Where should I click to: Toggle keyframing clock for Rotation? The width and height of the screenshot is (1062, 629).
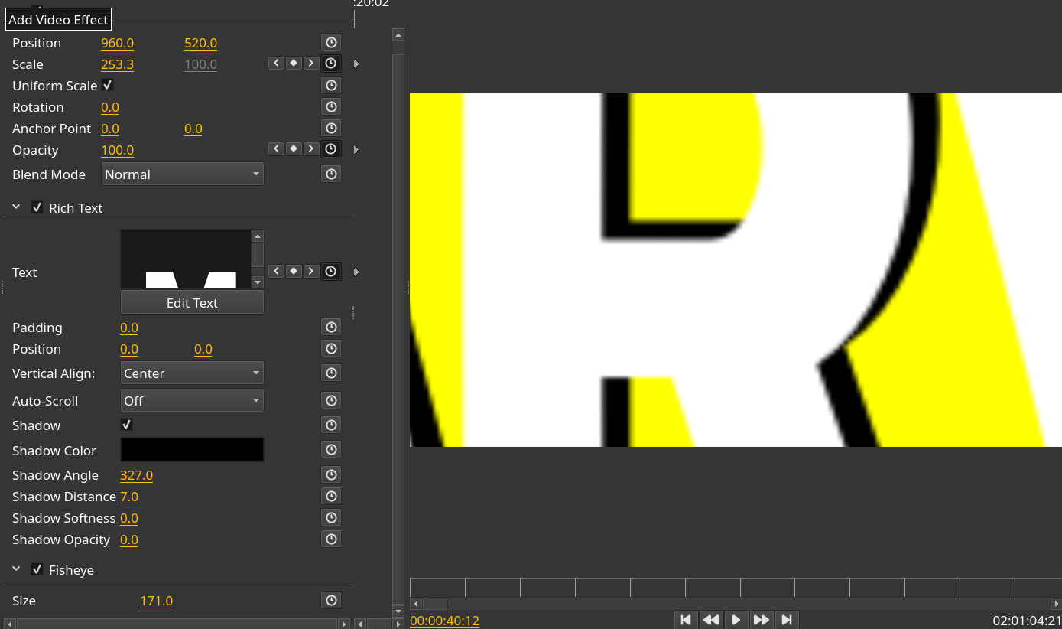pyautogui.click(x=331, y=106)
